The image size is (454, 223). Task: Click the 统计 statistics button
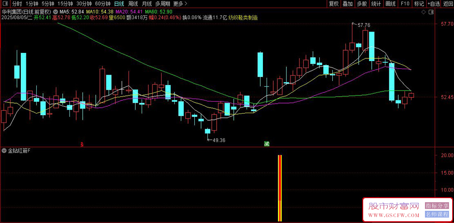click(376, 4)
